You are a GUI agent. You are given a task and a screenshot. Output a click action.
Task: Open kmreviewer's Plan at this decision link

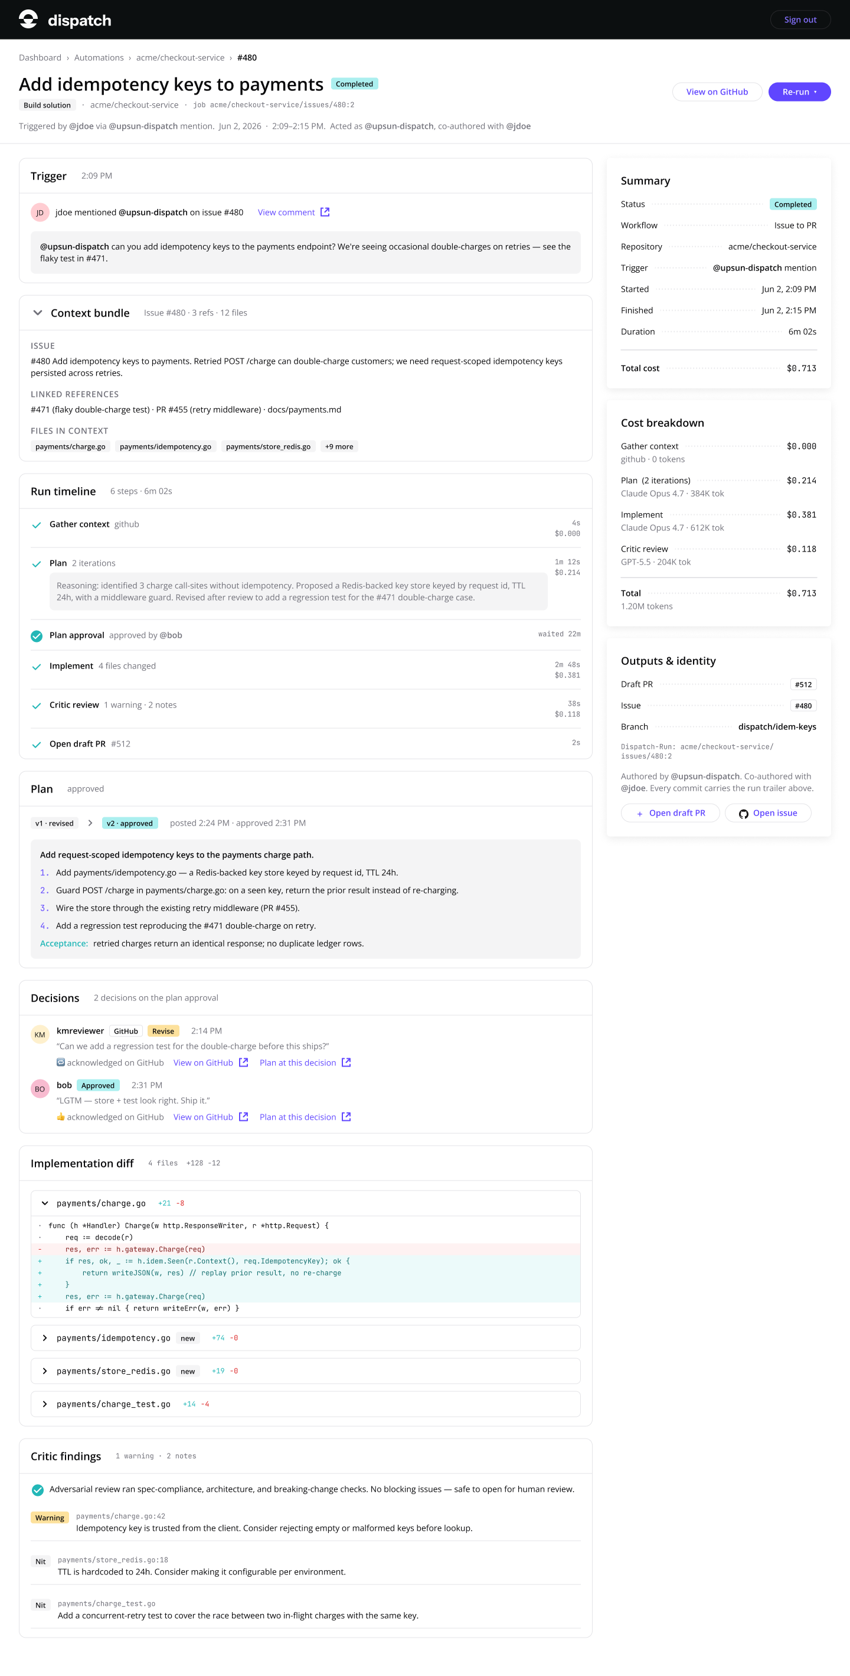pyautogui.click(x=298, y=1062)
